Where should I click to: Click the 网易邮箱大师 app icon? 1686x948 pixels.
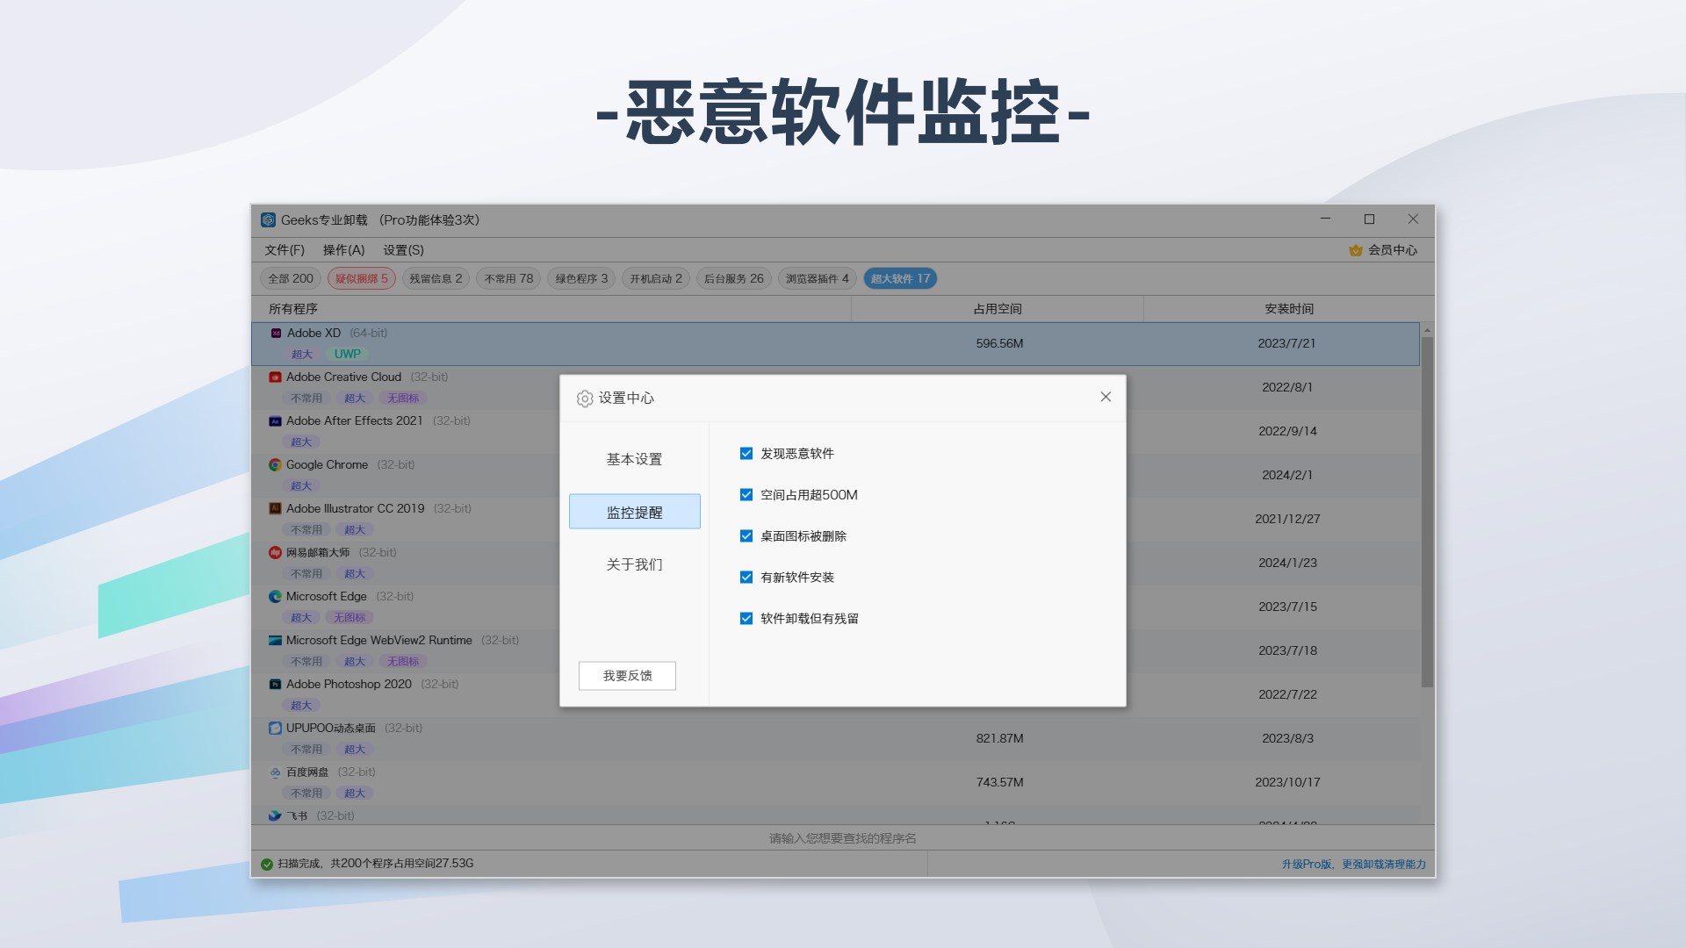pyautogui.click(x=273, y=552)
